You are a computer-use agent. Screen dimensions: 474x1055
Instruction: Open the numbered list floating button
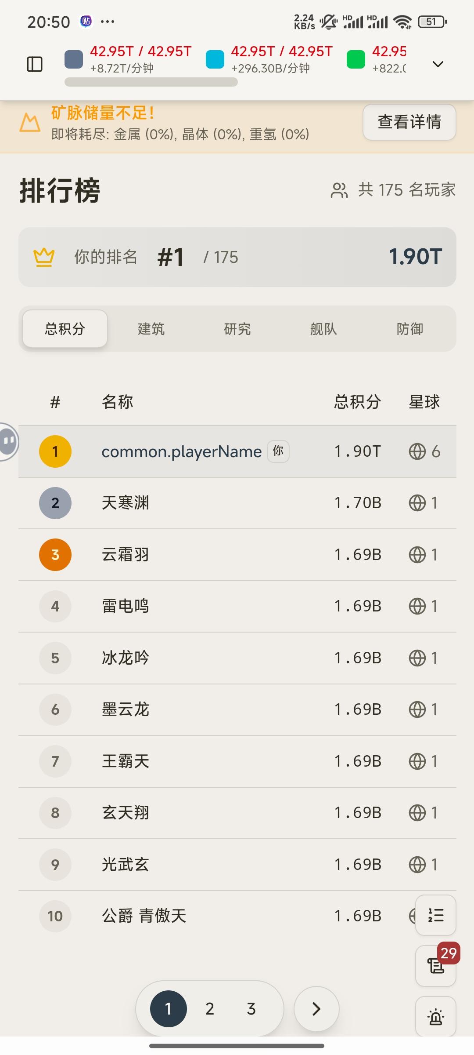(435, 915)
